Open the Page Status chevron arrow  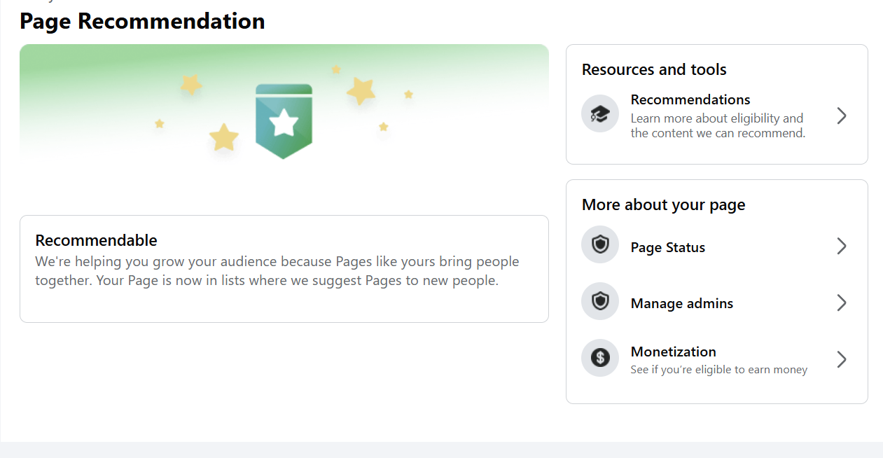842,246
